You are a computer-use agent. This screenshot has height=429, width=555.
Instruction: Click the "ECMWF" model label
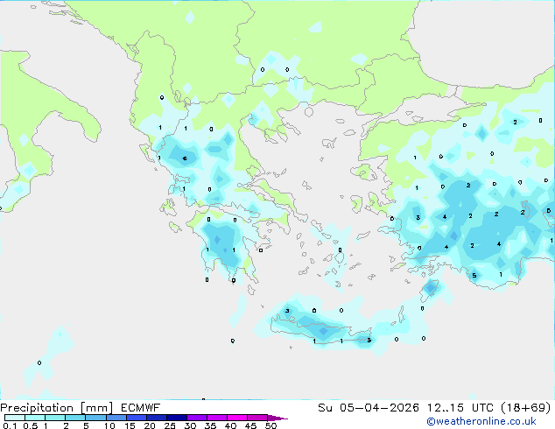[x=141, y=408]
